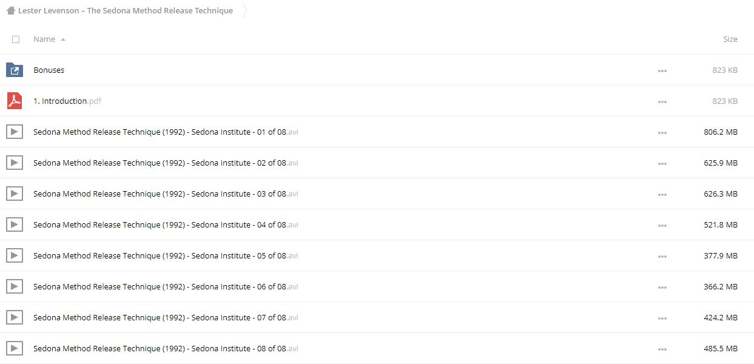Click the PDF icon for 1. Introduction
This screenshot has height=364, width=754.
coord(15,101)
